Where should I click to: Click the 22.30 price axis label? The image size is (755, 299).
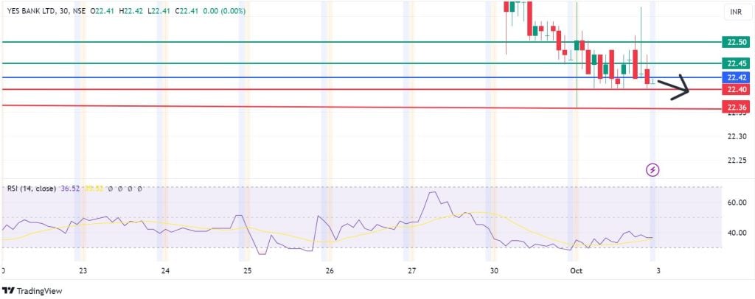(737, 136)
